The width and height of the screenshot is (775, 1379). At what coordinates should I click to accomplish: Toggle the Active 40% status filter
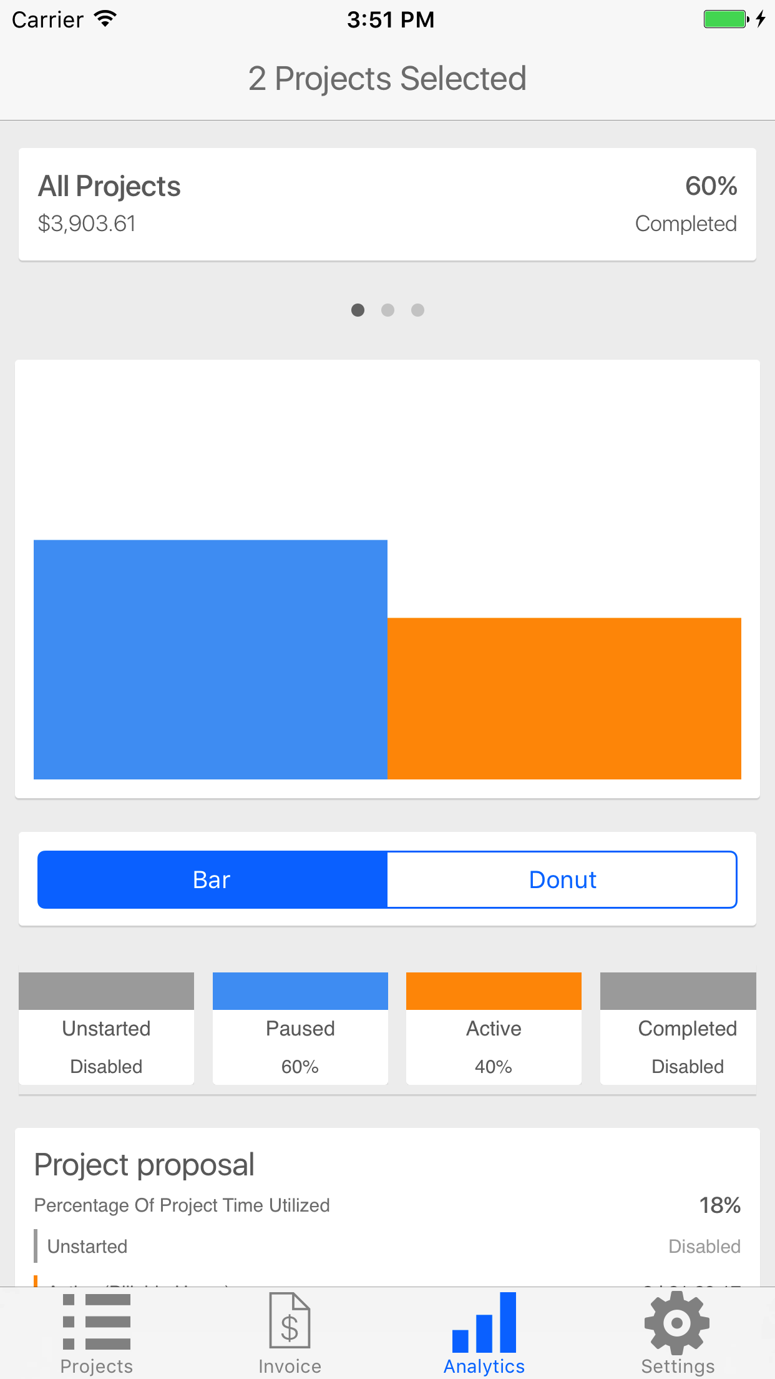click(x=494, y=1028)
